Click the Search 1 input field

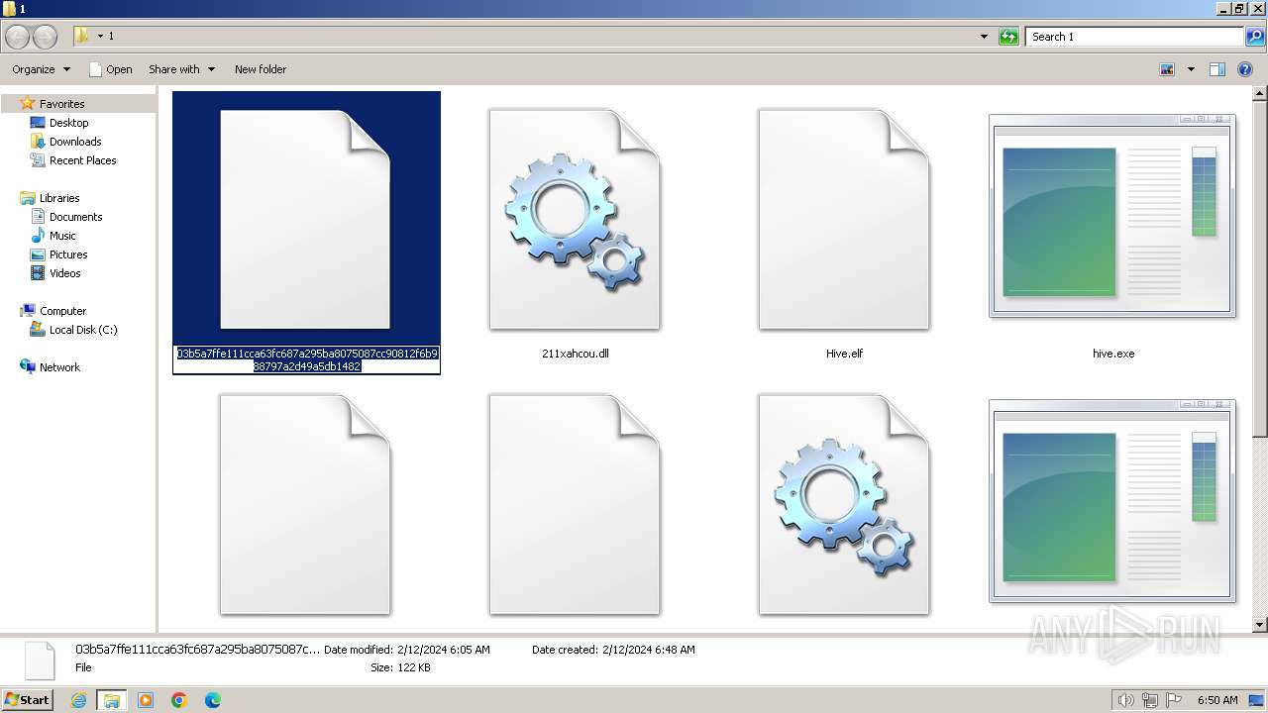(x=1134, y=37)
